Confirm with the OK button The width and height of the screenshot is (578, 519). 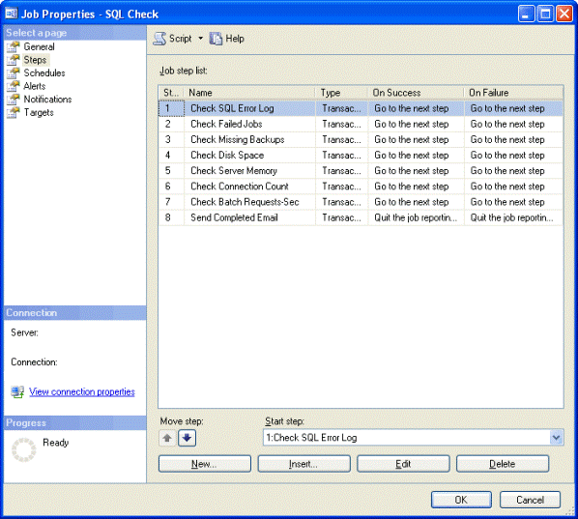click(x=461, y=500)
